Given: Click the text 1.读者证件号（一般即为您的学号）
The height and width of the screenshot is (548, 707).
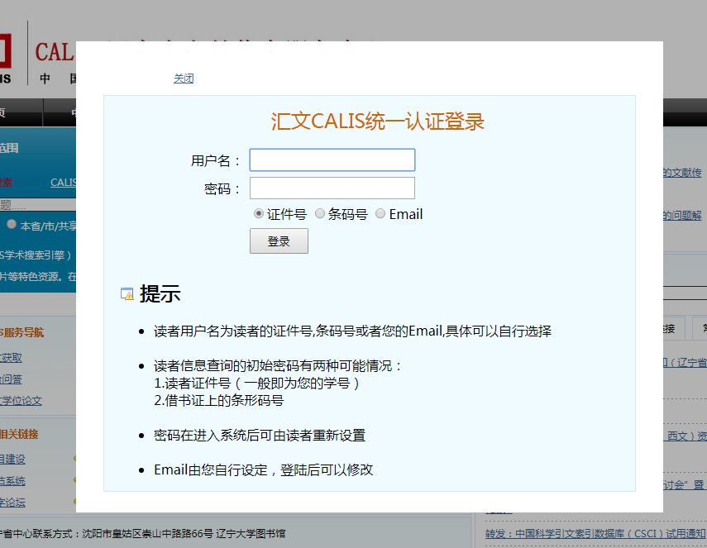Looking at the screenshot, I should pos(256,383).
